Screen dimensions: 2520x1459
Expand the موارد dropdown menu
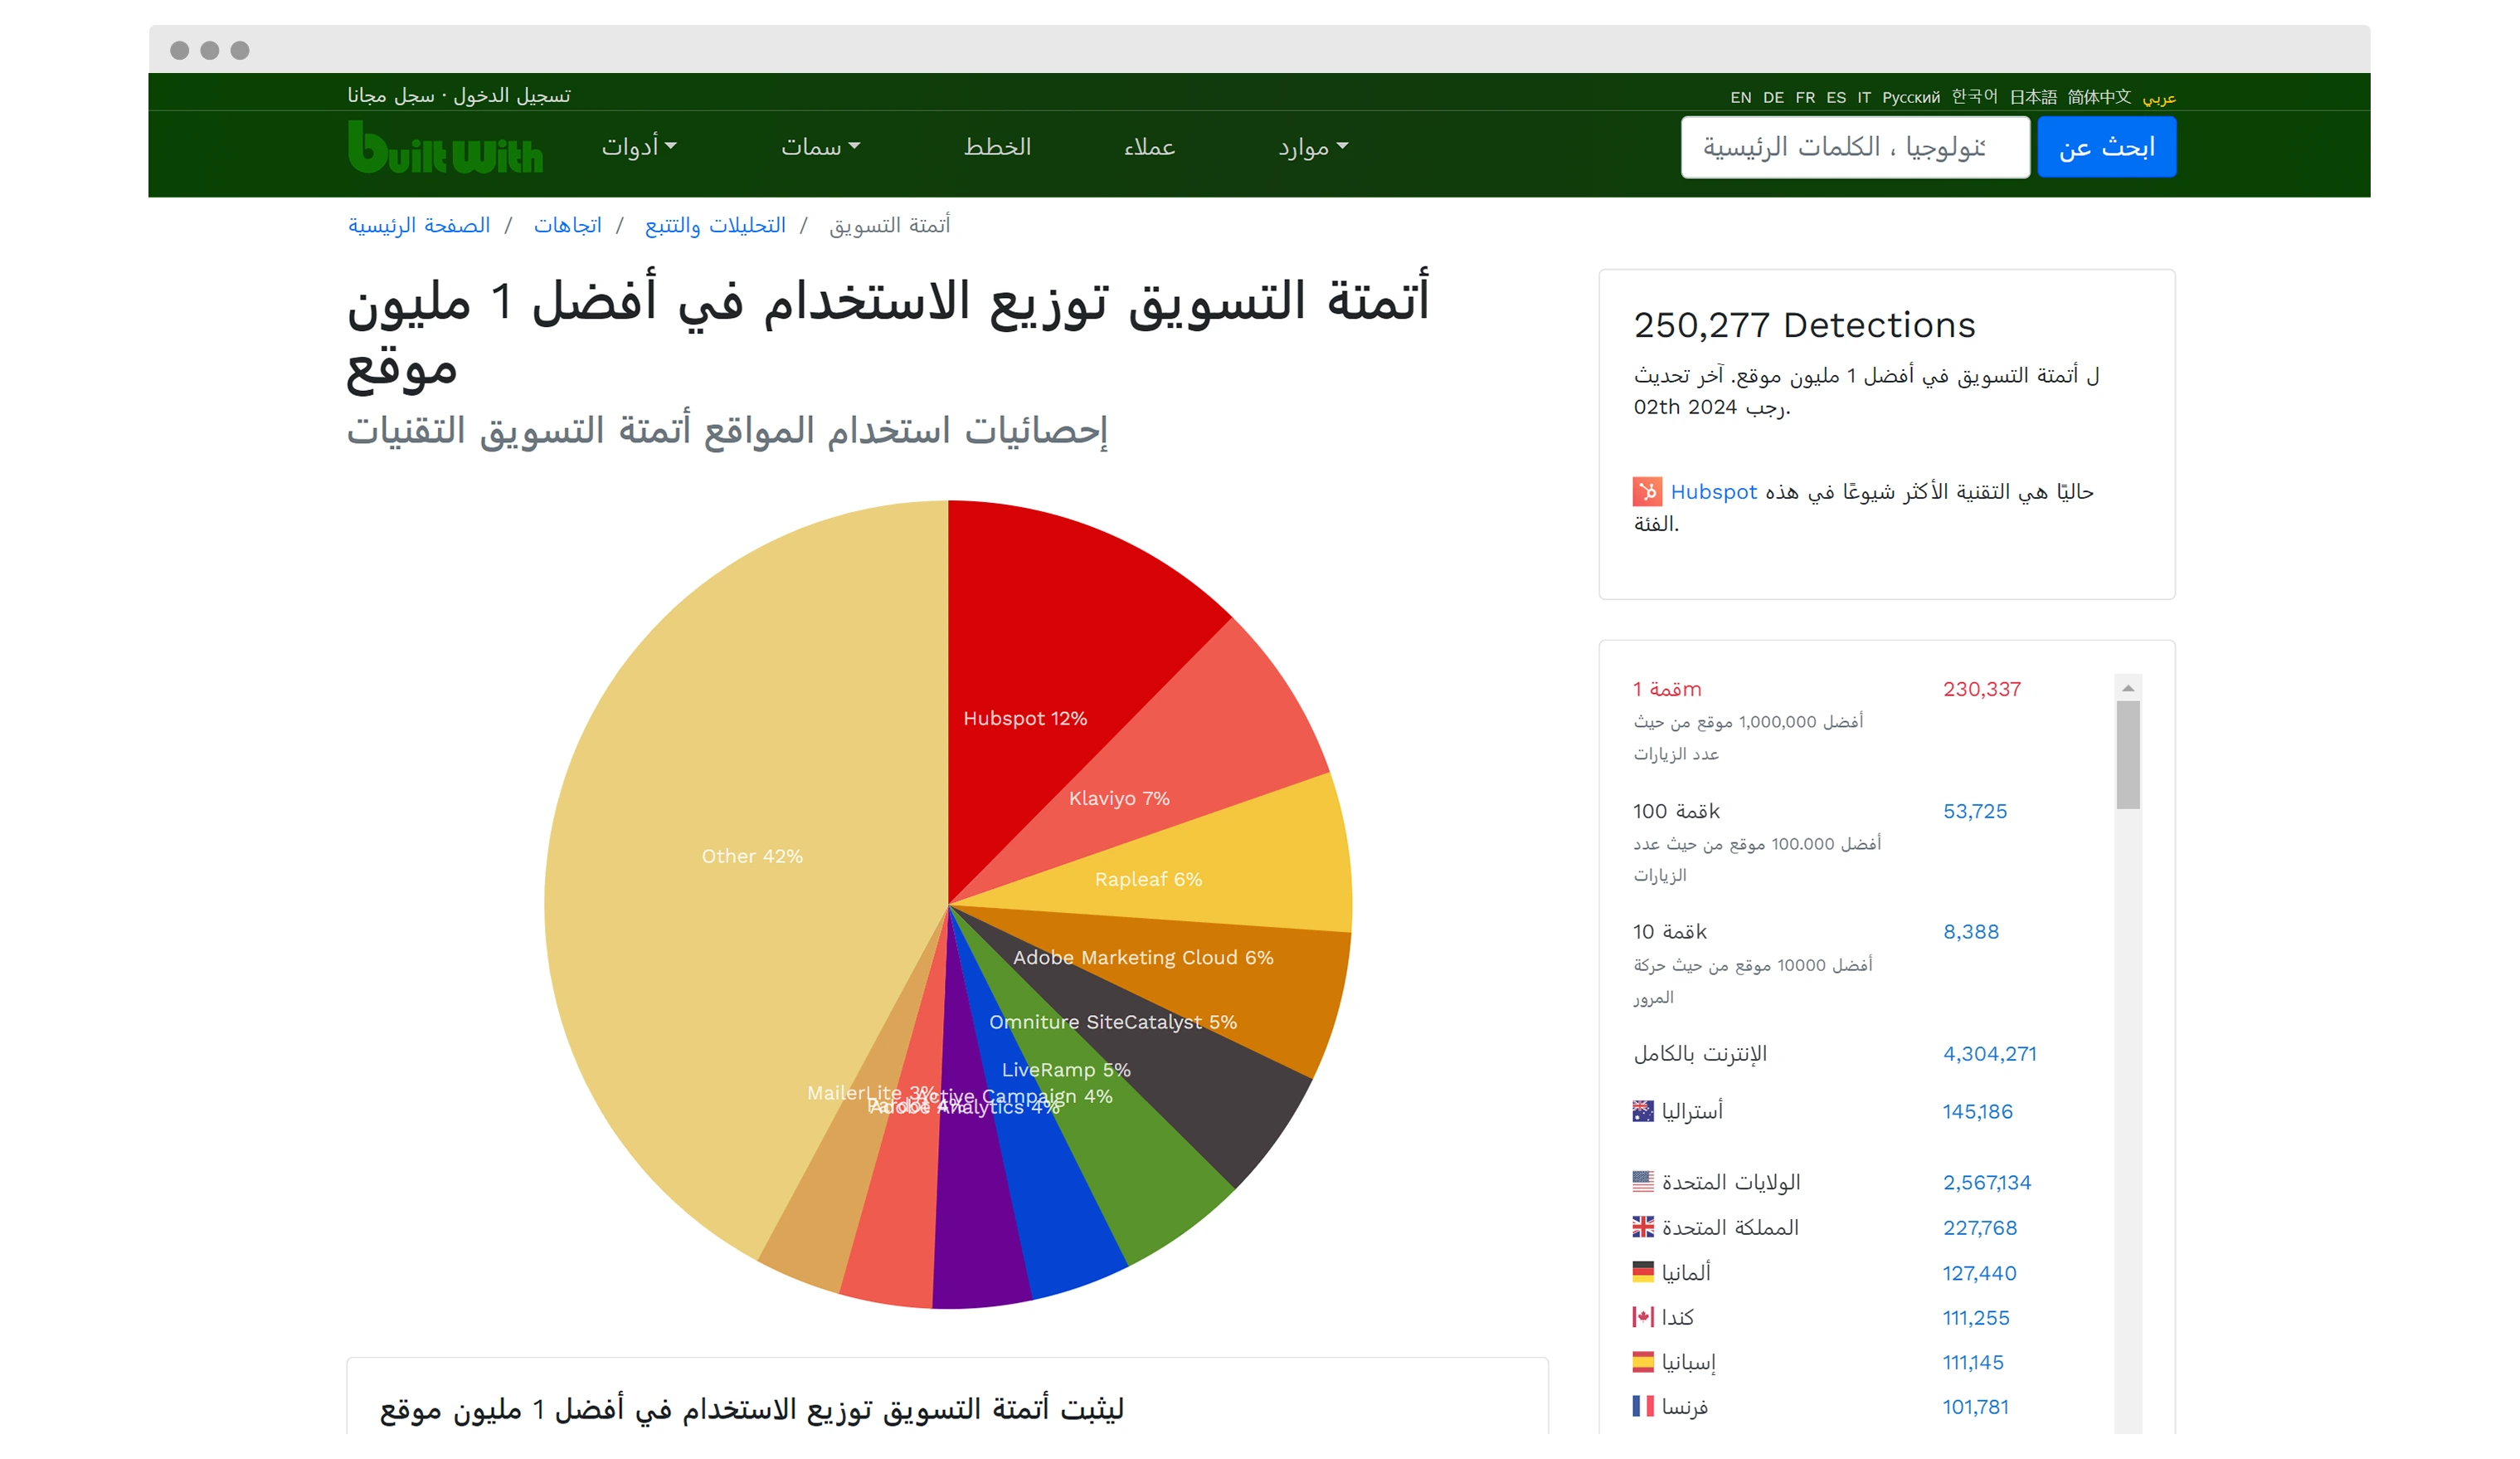1313,147
